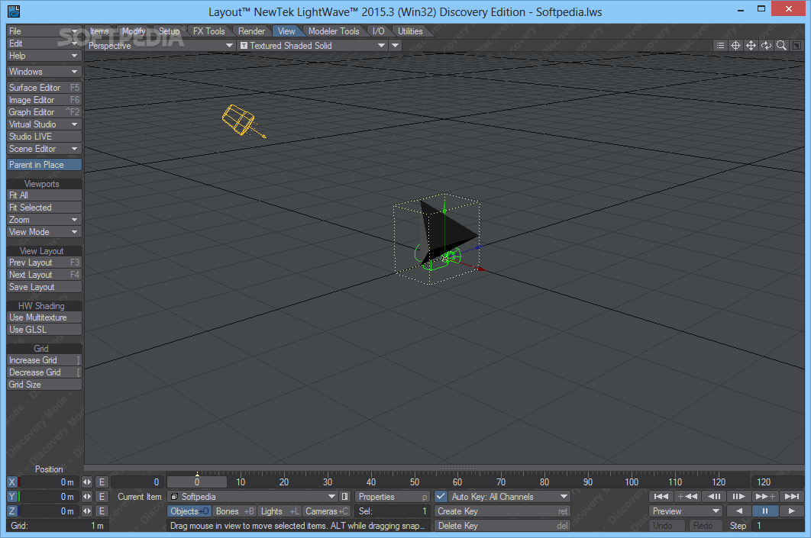Click the LightWave app icon in title bar
The image size is (811, 538).
click(x=14, y=11)
